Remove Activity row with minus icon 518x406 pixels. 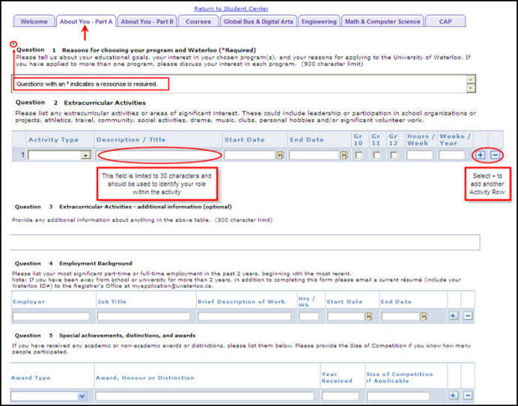tap(495, 155)
